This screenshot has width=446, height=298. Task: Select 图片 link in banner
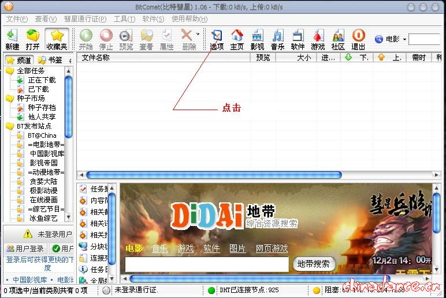[x=237, y=248]
